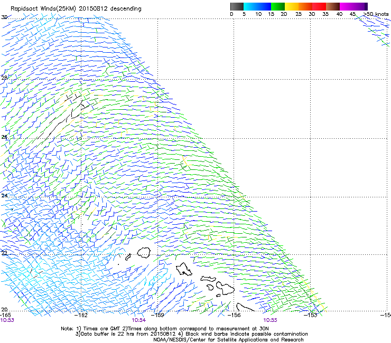Click the latitude label '20'
The height and width of the screenshot is (343, 391).
tap(4, 309)
